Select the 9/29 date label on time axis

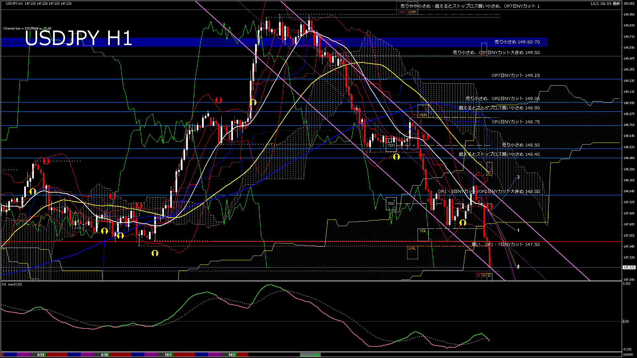tap(41, 355)
